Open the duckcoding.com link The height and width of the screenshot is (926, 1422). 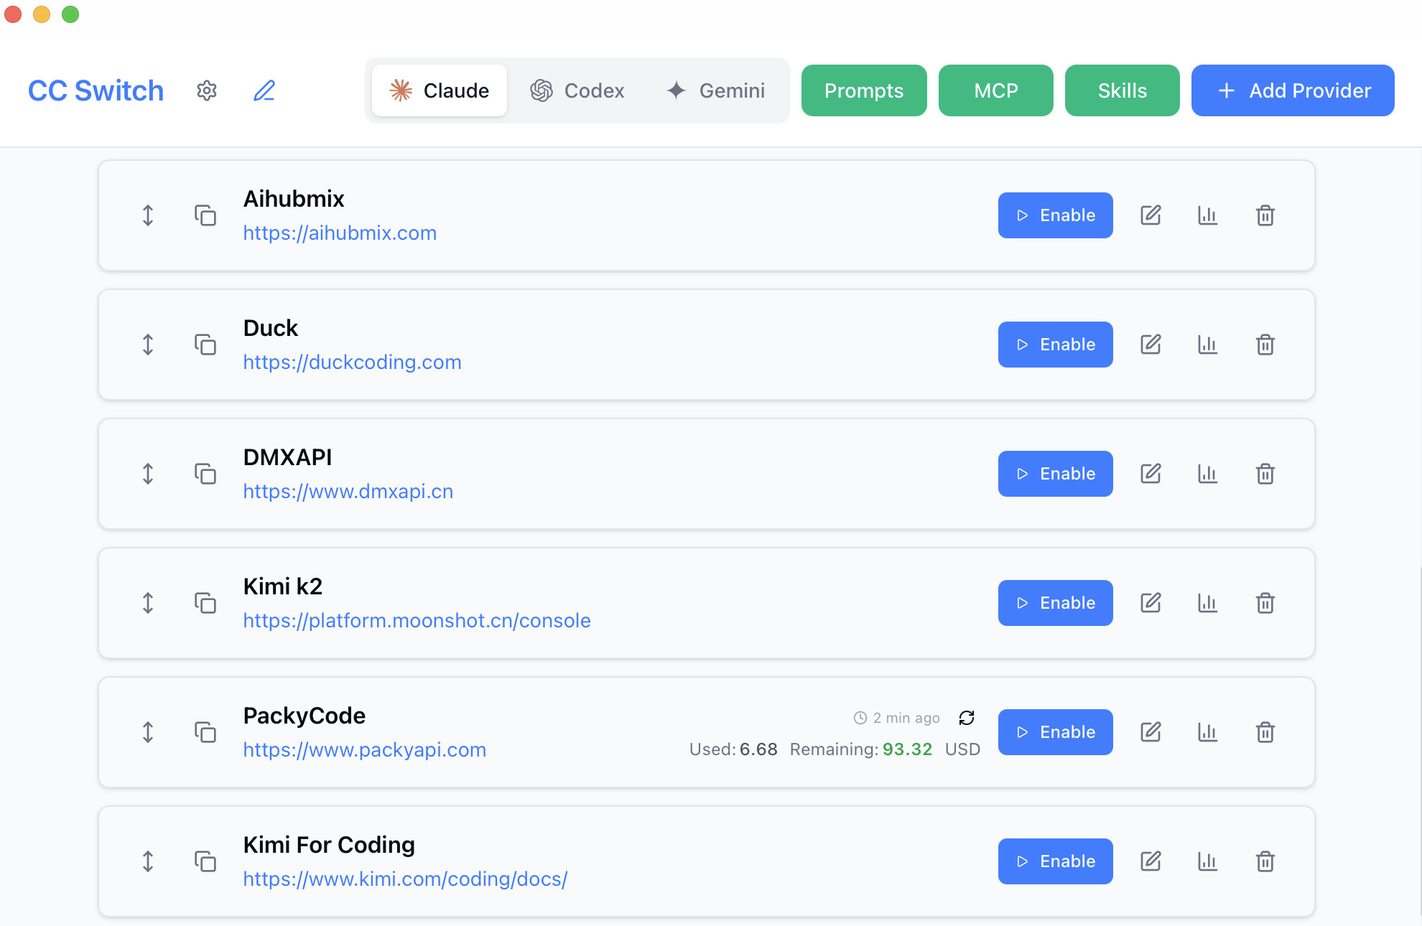click(352, 363)
